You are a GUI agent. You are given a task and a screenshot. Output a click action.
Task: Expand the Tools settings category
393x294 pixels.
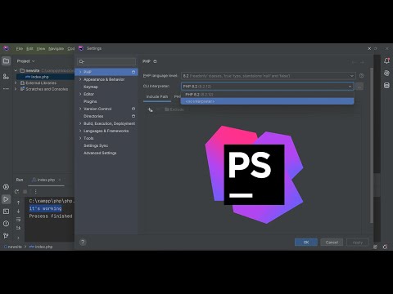coord(80,138)
